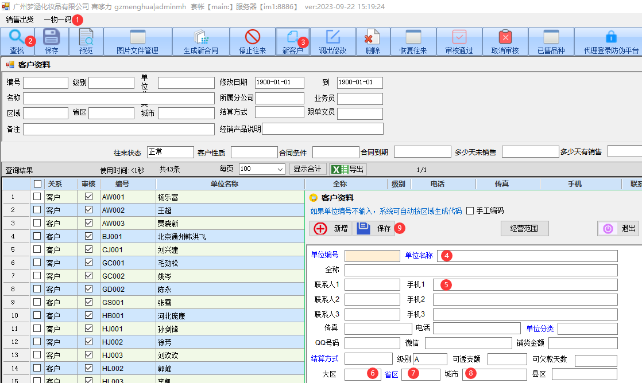Viewport: 642px width, 383px height.
Task: Open the 销售出货 menu
Action: click(20, 19)
